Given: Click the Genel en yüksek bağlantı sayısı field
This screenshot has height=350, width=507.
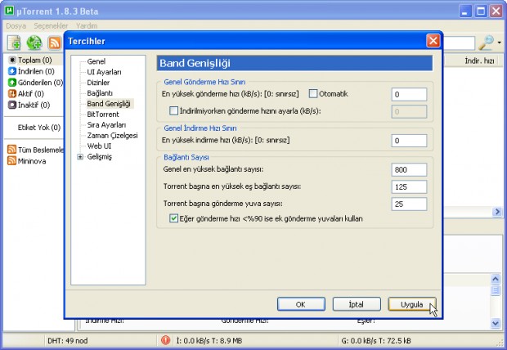Looking at the screenshot, I should coord(409,170).
